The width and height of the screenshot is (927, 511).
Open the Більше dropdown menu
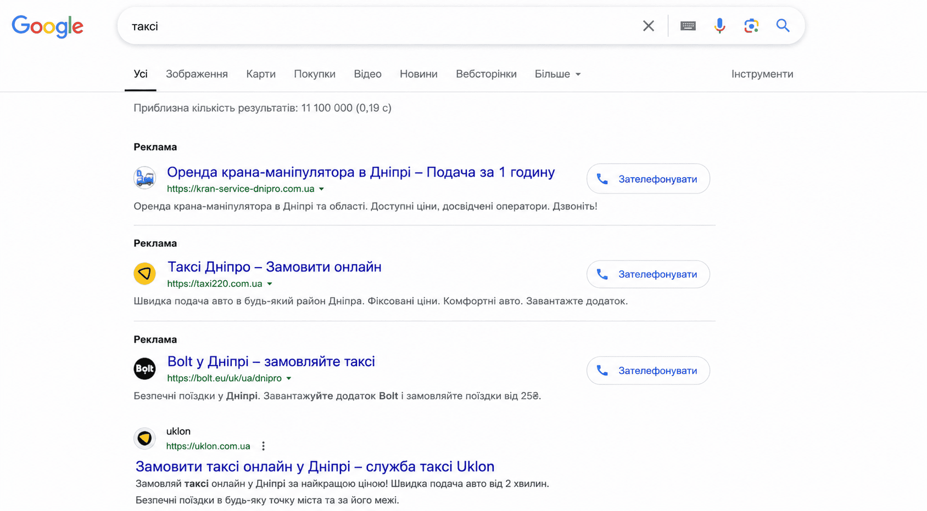557,74
